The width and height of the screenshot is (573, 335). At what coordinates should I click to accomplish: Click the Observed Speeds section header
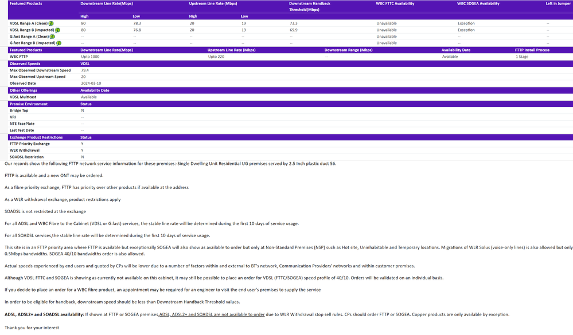click(x=25, y=64)
